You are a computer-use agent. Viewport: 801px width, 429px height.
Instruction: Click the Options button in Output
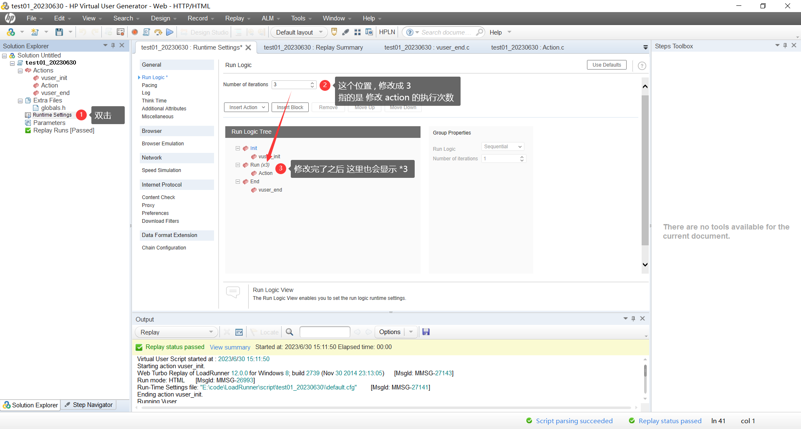coord(390,332)
